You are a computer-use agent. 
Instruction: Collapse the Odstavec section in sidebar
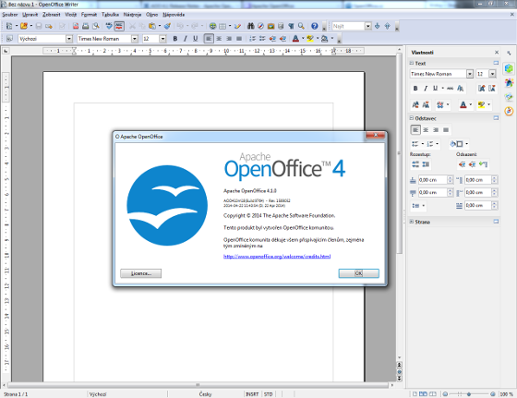(412, 118)
